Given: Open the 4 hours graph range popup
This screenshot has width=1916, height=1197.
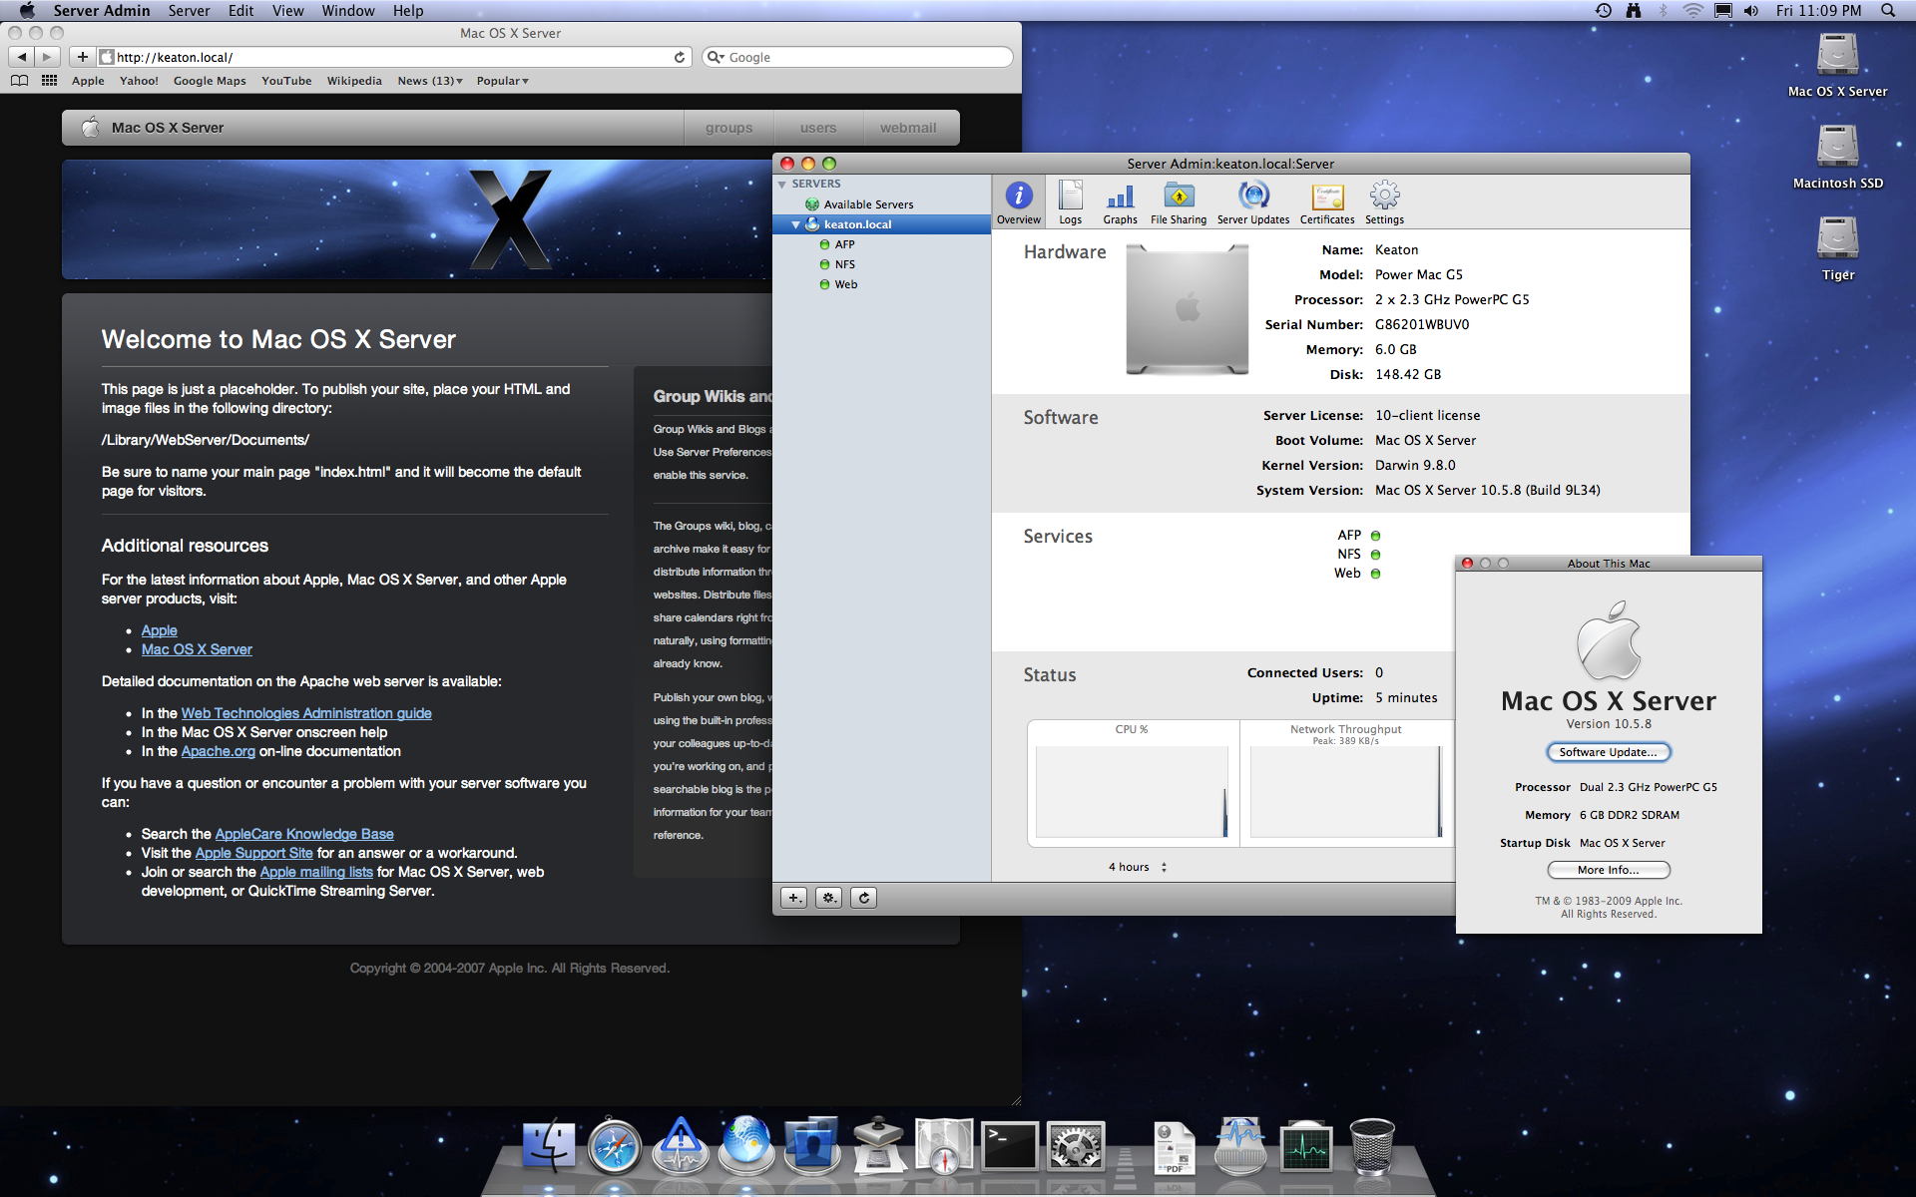Looking at the screenshot, I should click(1137, 867).
